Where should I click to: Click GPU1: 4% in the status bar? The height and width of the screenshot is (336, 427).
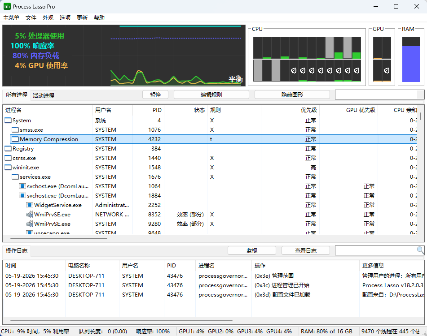tap(191, 332)
